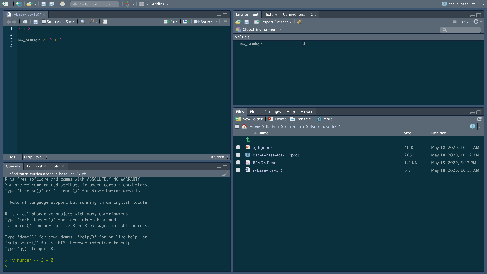Toggle Source on Save checkbox
487x274 pixels.
tap(44, 22)
